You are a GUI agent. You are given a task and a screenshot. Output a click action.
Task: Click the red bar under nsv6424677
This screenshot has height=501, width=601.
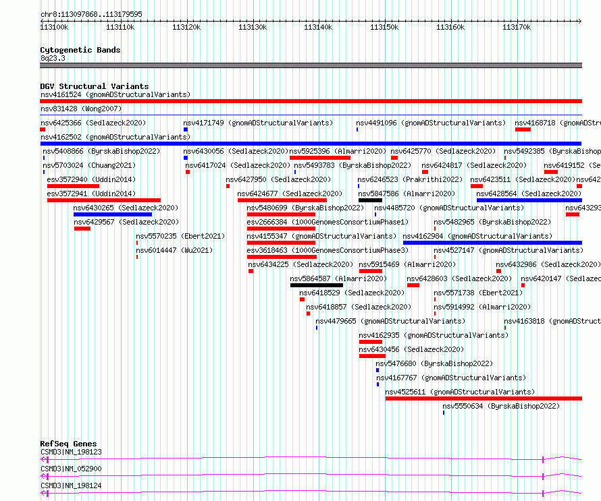[x=282, y=200]
